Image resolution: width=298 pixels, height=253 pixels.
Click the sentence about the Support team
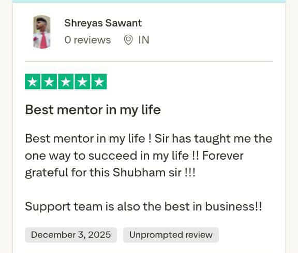(x=143, y=206)
